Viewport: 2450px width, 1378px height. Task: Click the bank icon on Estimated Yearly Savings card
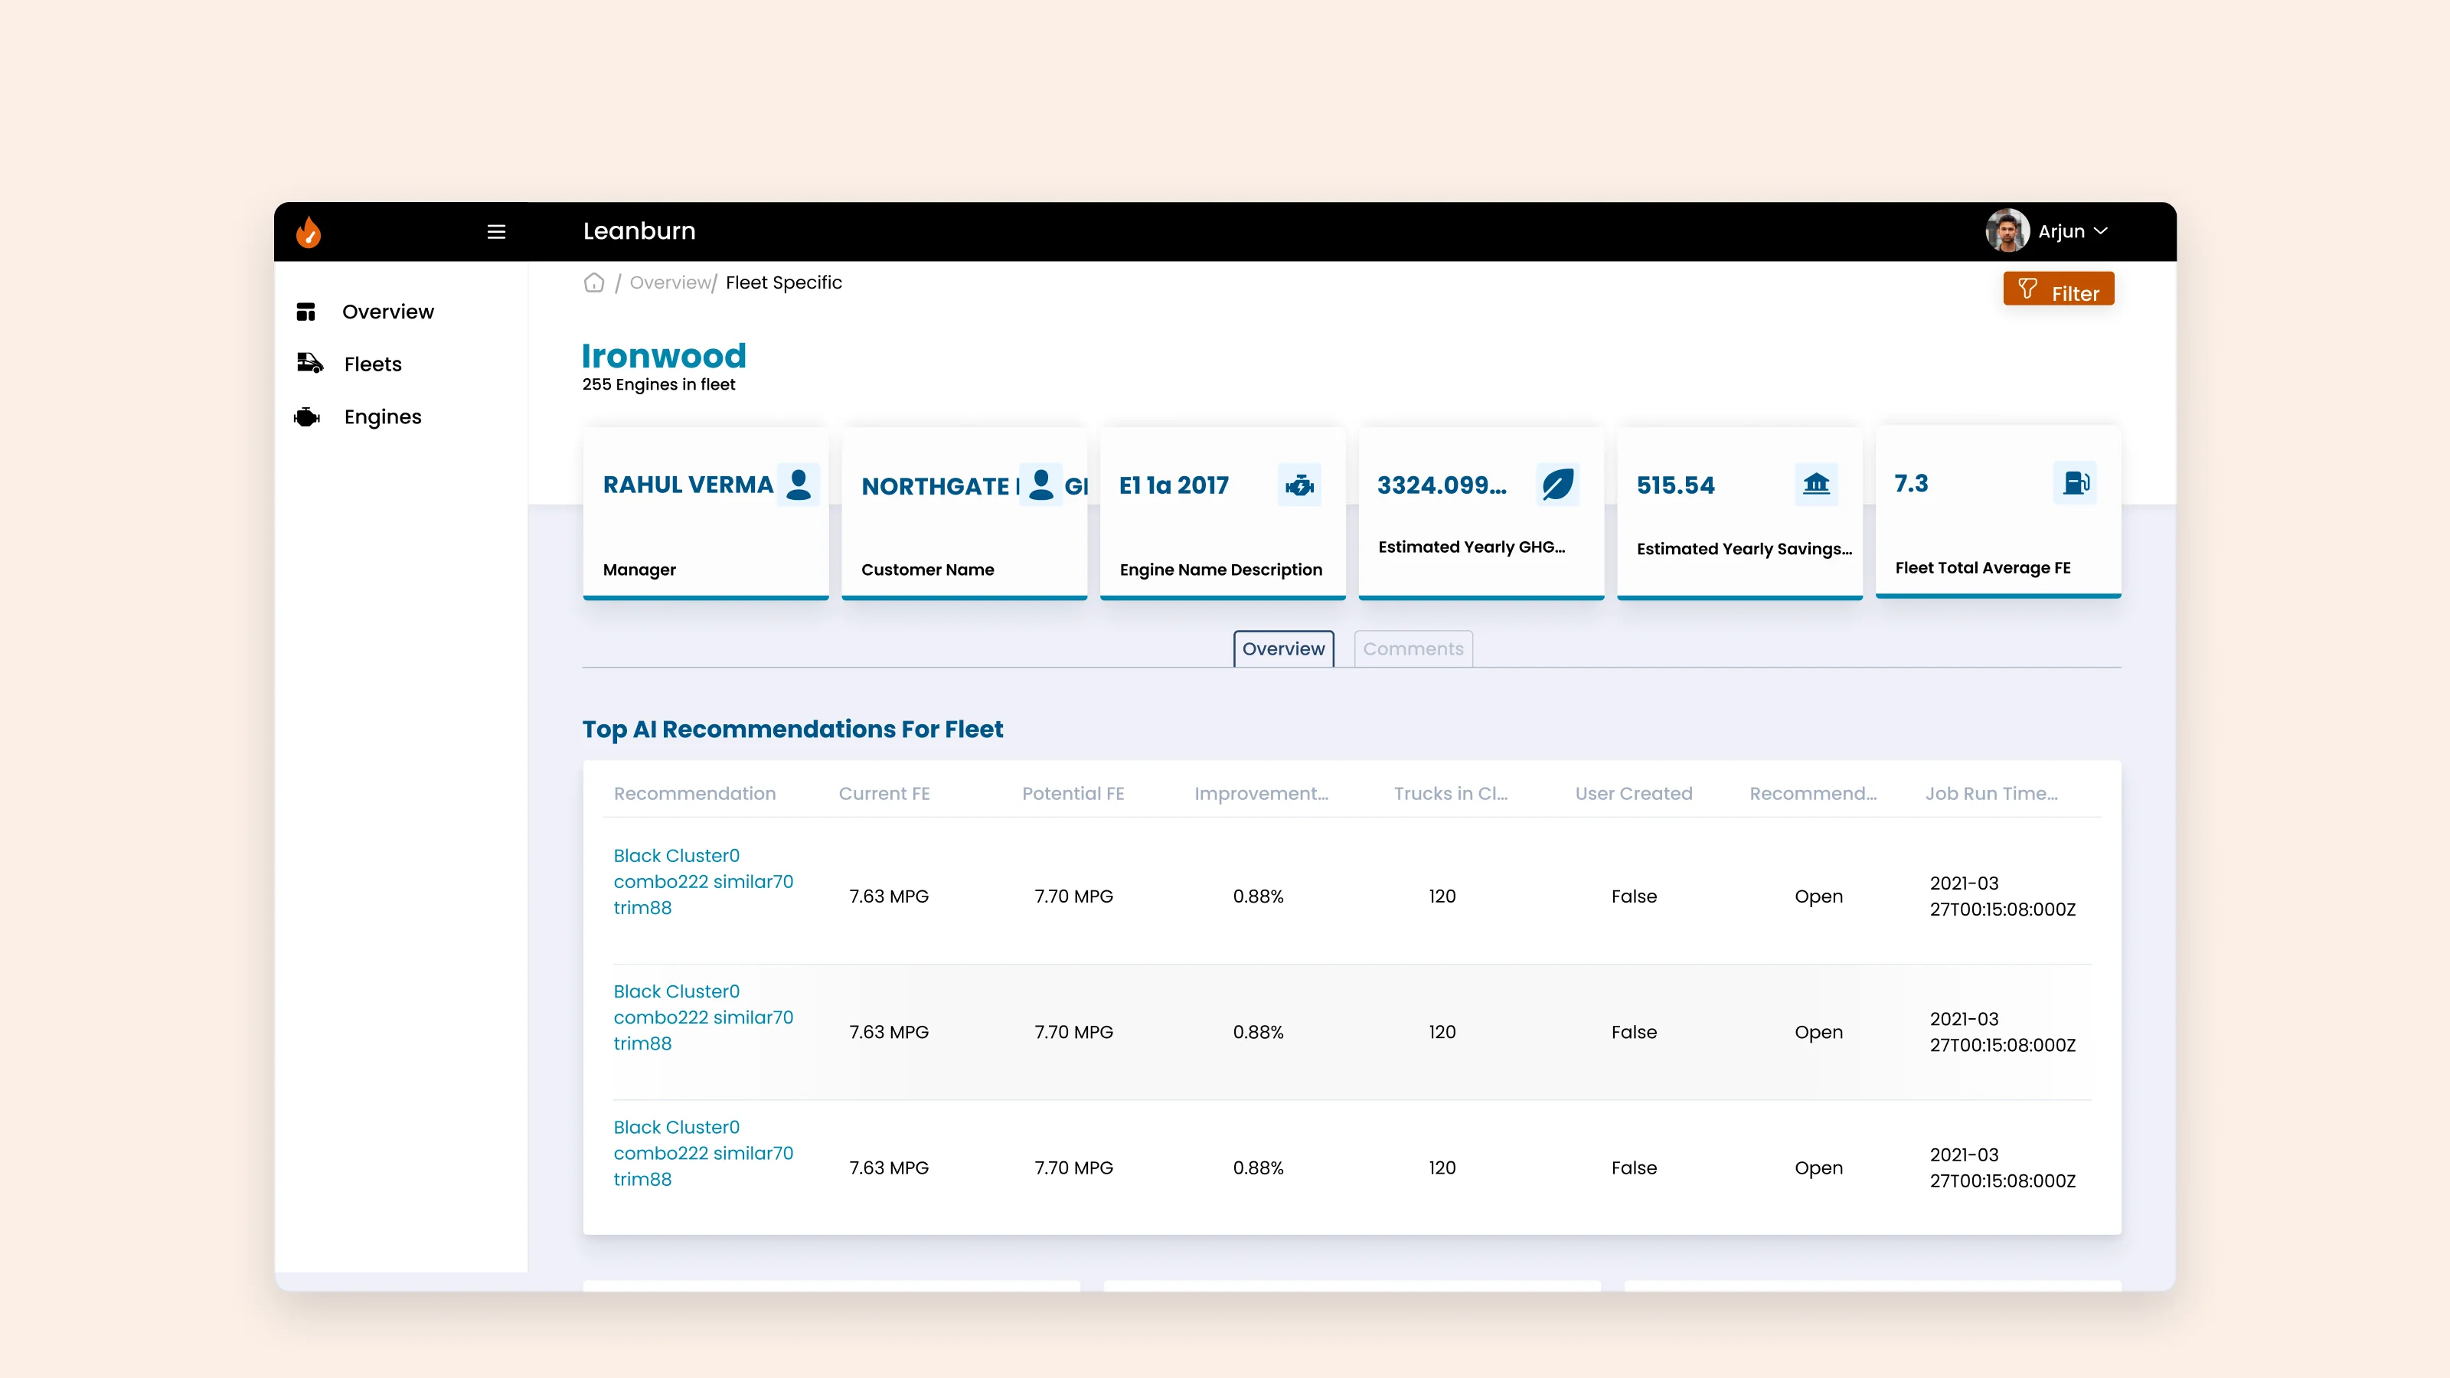(x=1815, y=484)
